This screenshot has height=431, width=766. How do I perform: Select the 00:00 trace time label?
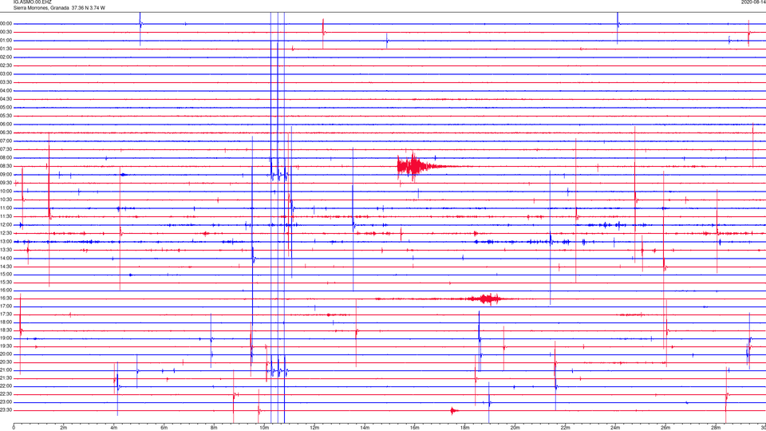(x=6, y=23)
